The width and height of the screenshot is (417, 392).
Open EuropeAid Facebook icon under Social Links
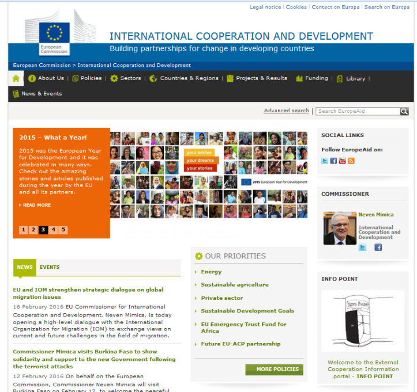click(333, 161)
